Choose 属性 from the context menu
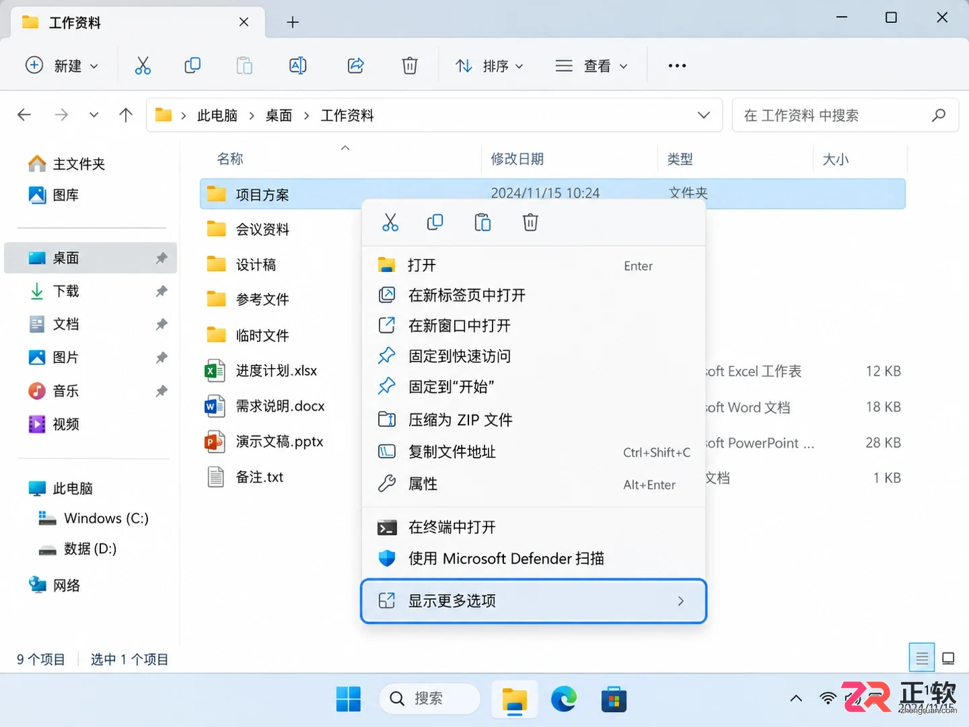 534,484
